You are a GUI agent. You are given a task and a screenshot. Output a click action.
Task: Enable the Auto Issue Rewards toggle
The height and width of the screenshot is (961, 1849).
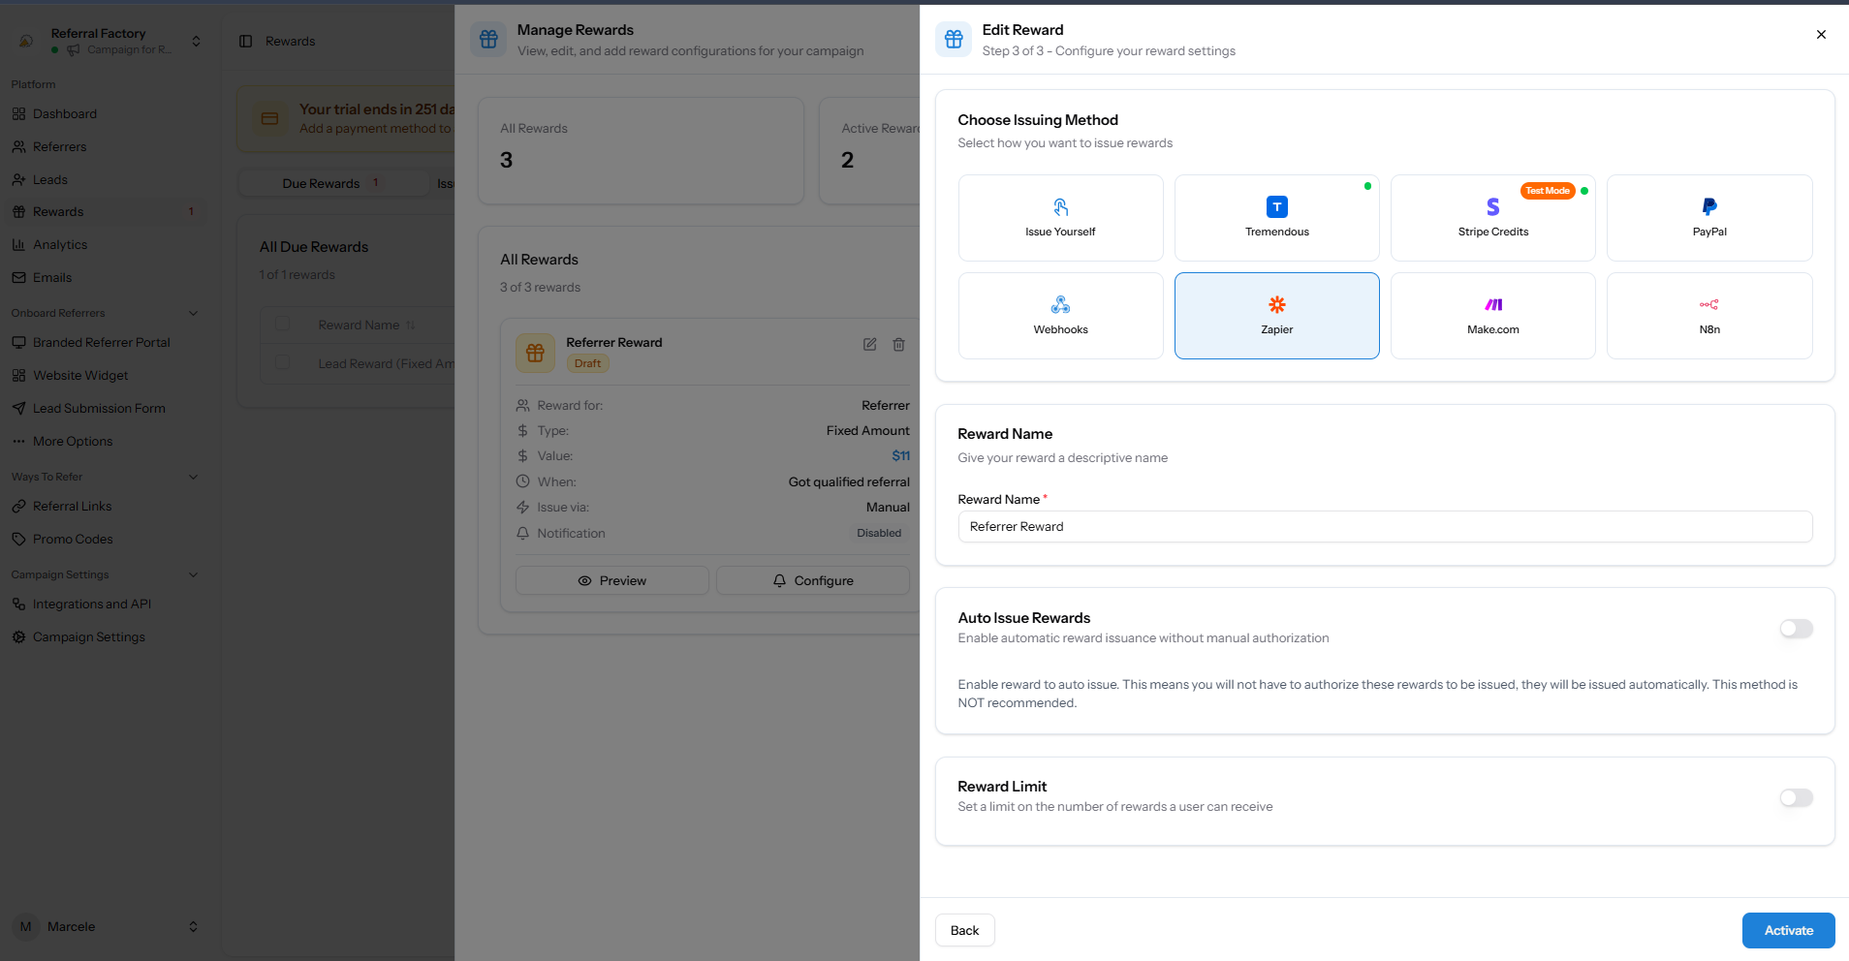1796,629
